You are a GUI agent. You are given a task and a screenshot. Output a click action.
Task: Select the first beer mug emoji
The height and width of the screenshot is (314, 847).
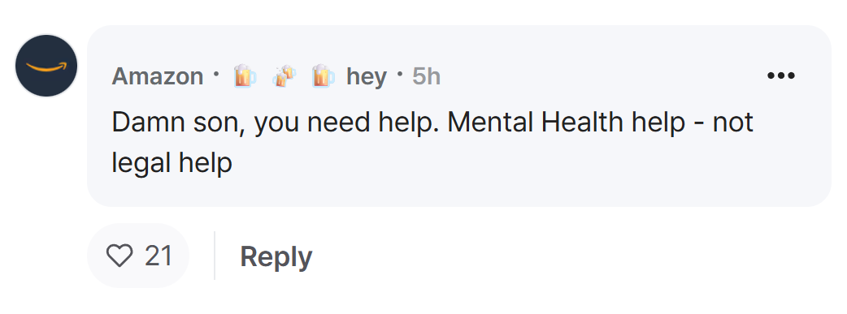coord(244,75)
